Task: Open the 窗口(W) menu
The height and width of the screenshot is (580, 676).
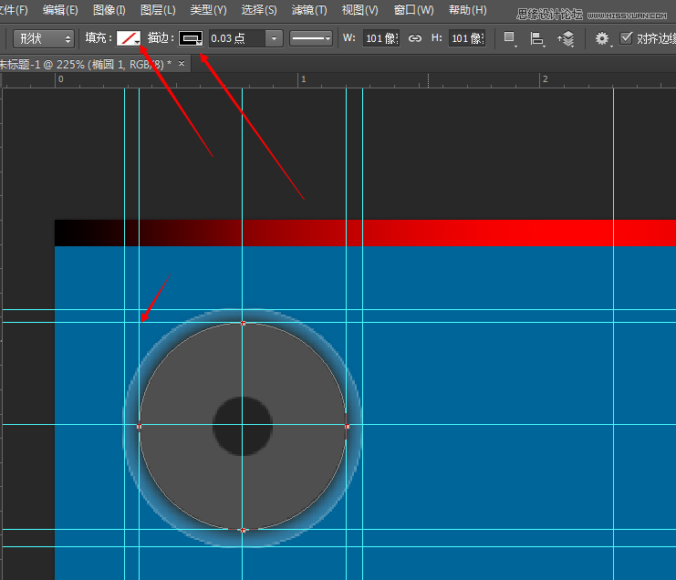Action: (413, 9)
